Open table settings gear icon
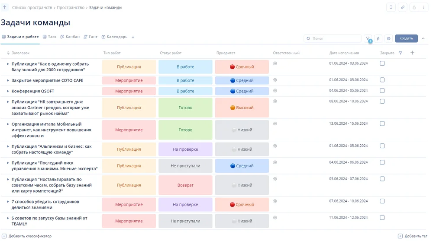 (x=388, y=38)
